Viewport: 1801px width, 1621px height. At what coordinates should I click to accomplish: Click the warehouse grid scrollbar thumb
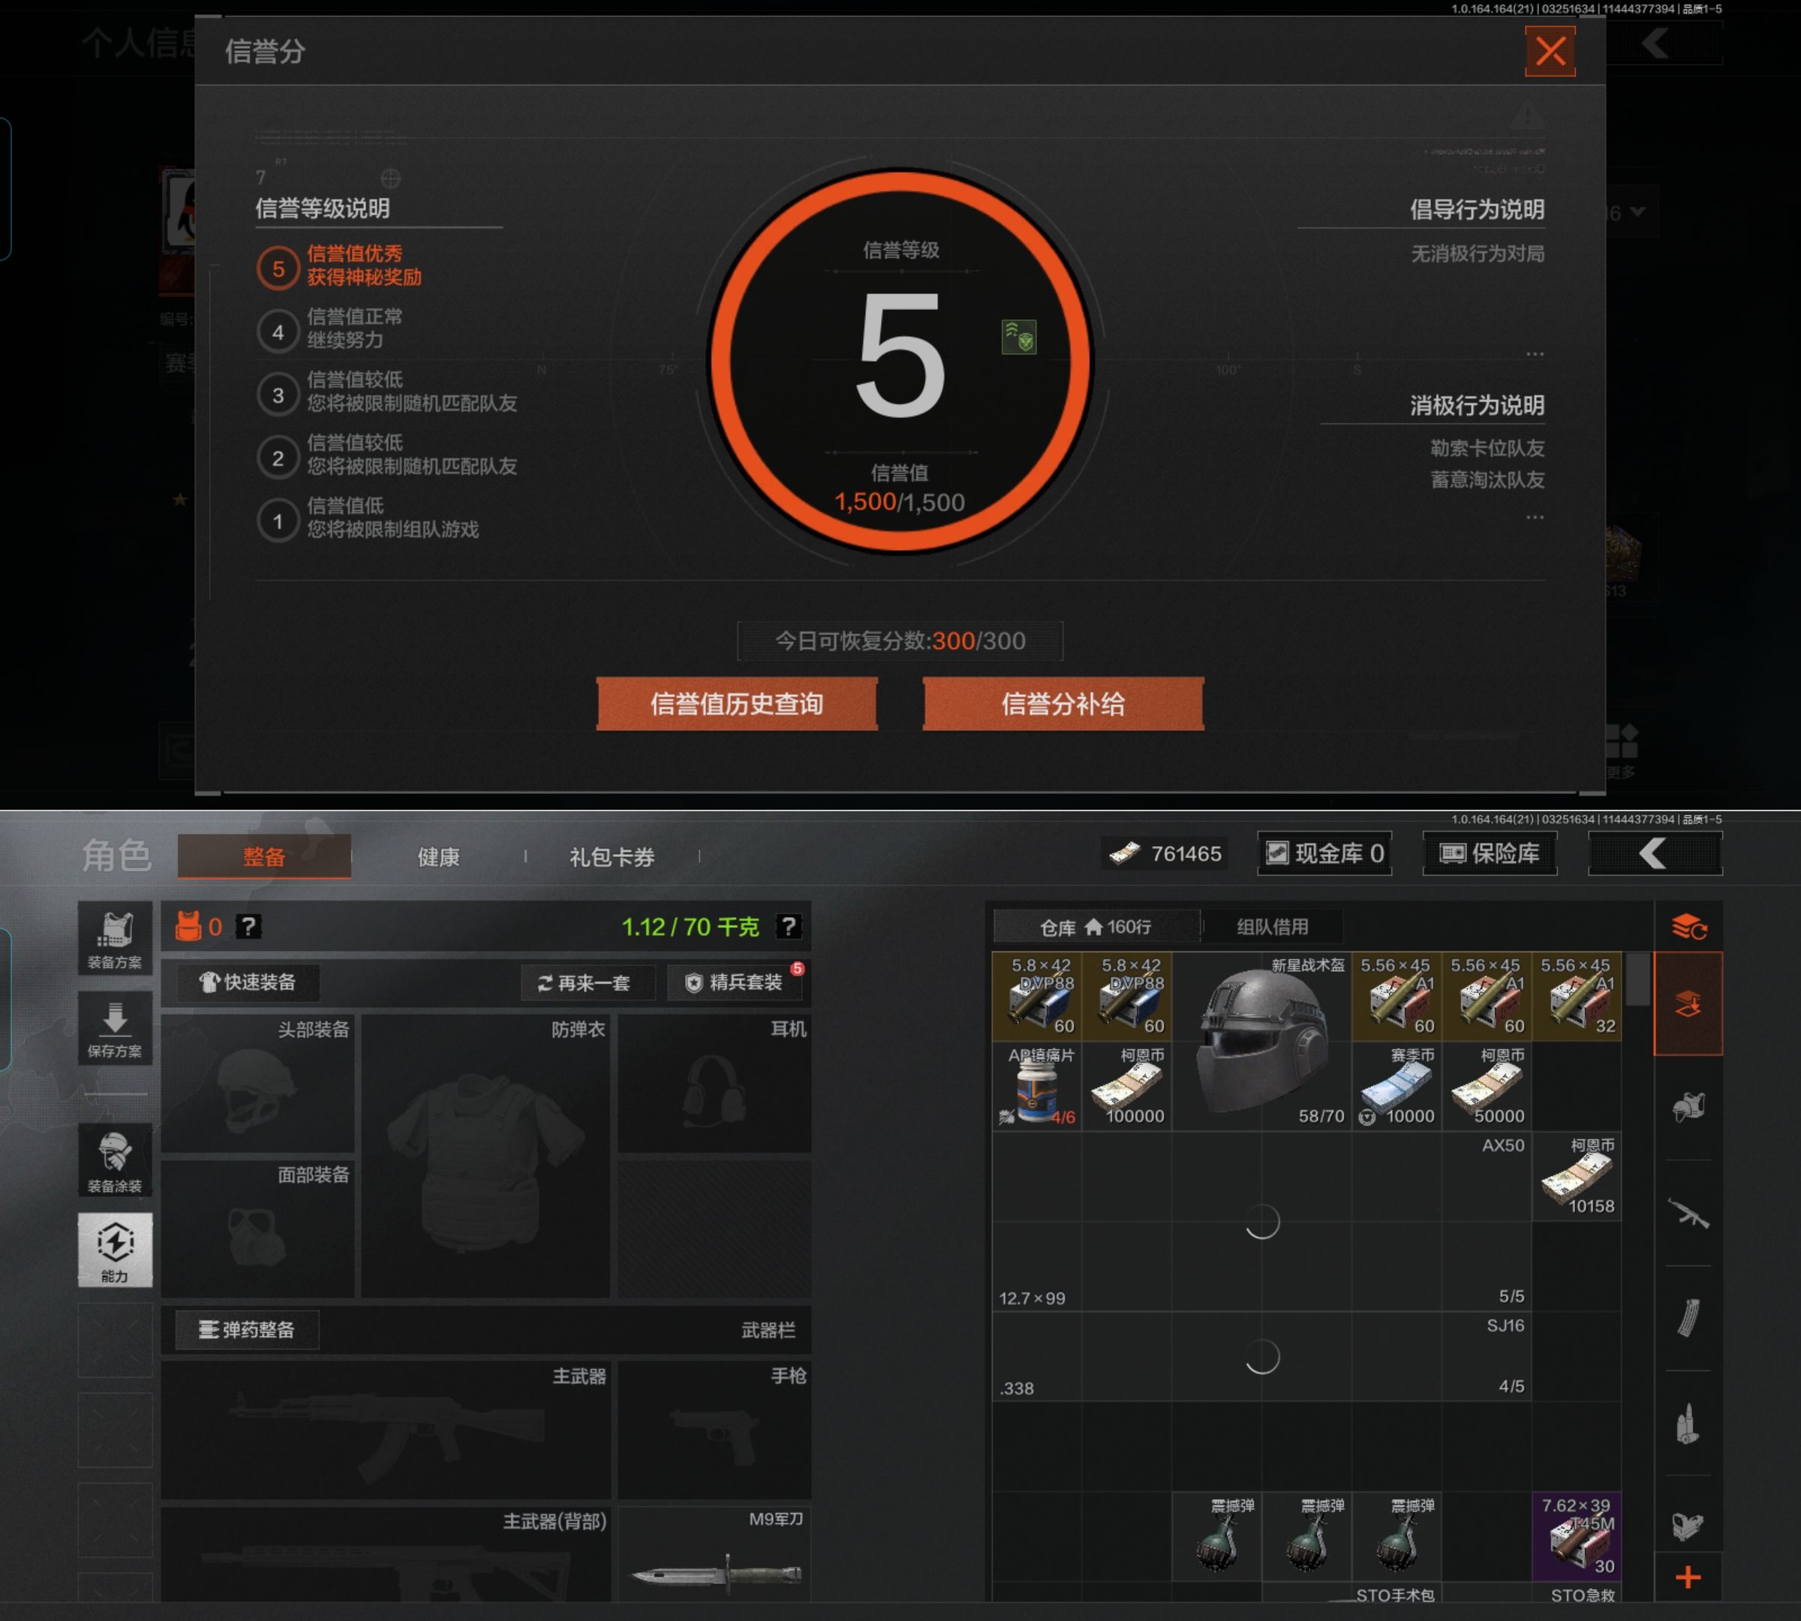[1636, 979]
